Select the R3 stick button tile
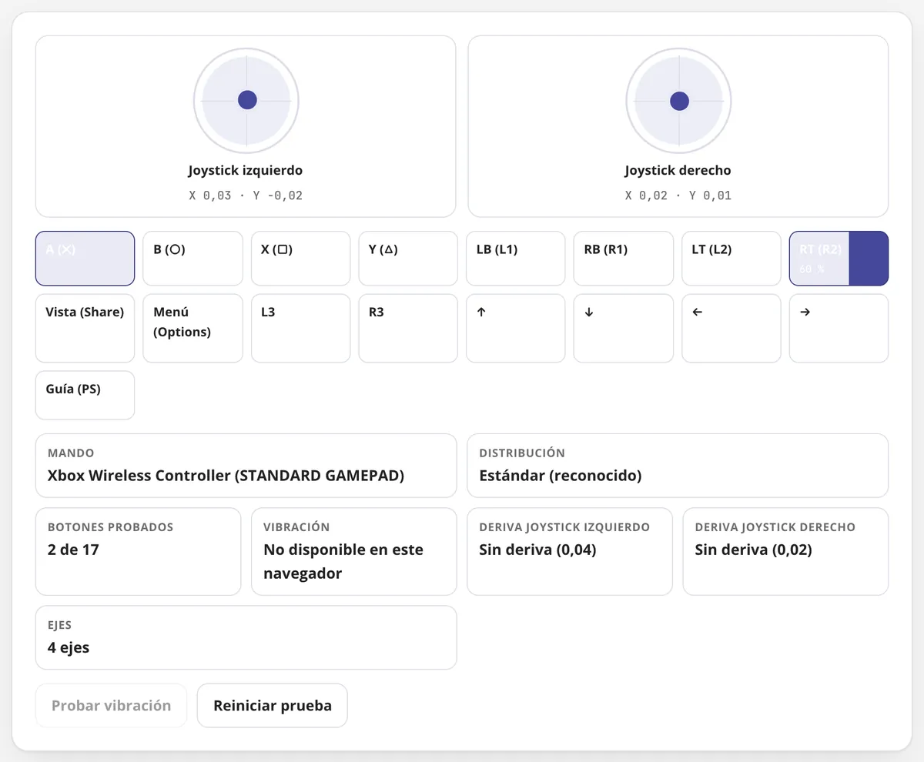Viewport: 924px width, 762px height. tap(408, 328)
